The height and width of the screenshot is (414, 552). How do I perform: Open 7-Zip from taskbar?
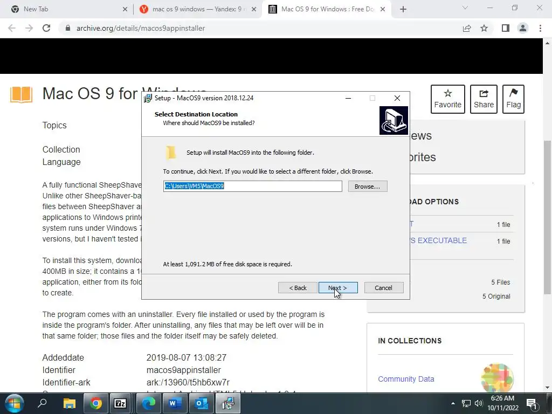pos(120,403)
